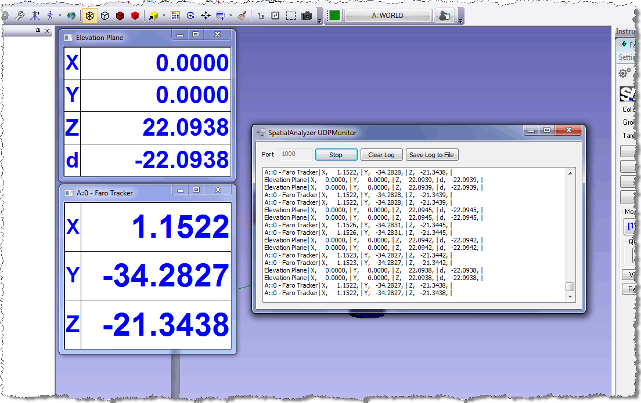
Task: Click Elevation Plane window title icon
Action: tap(69, 38)
